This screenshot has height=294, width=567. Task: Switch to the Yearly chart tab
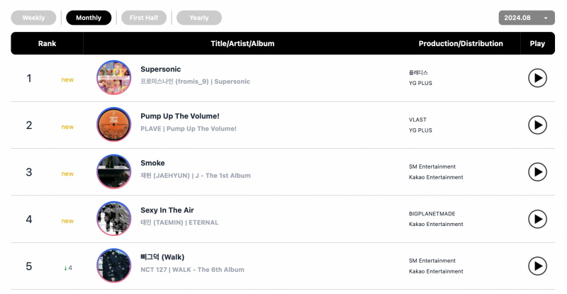click(x=199, y=18)
